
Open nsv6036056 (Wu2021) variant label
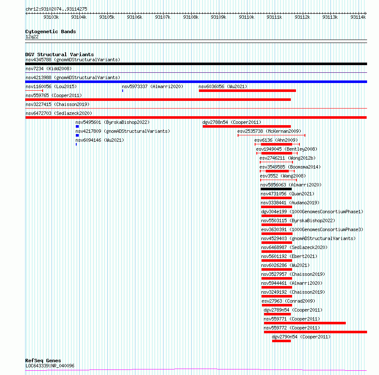[223, 86]
